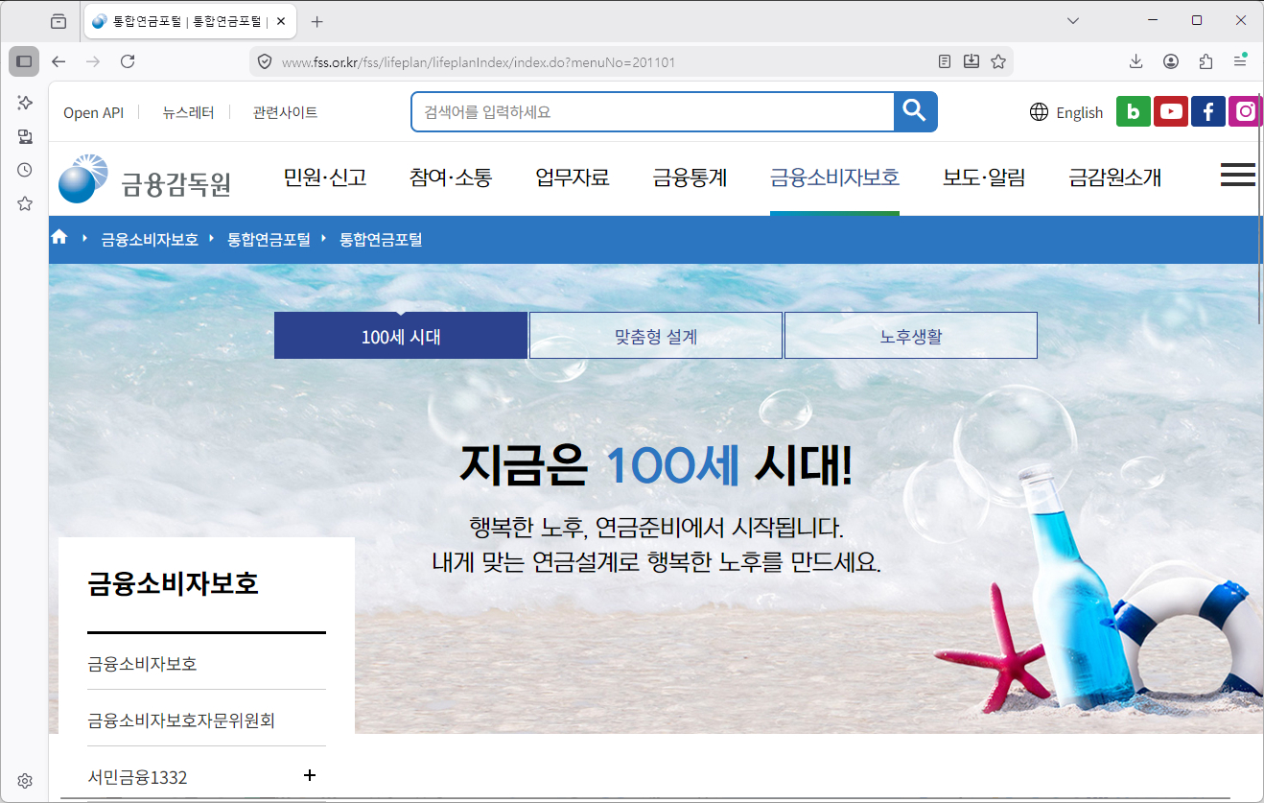The width and height of the screenshot is (1264, 803).
Task: Open the green Naver blog icon
Action: [x=1133, y=111]
